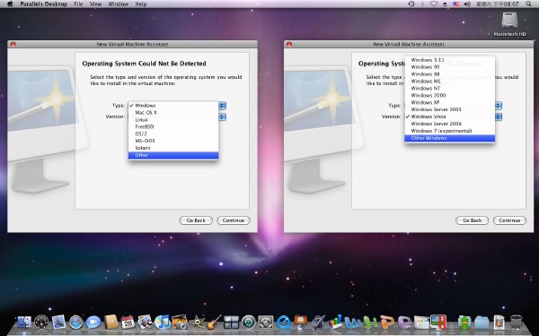
Task: Open Spaces from the dock
Action: click(231, 323)
